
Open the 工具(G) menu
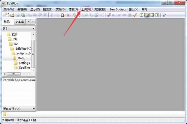click(x=86, y=9)
